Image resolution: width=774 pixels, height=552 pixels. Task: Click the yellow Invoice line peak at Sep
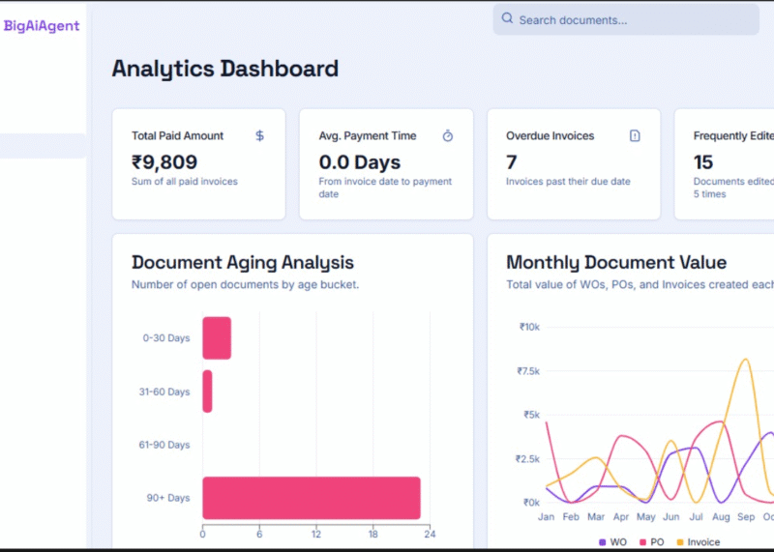pos(744,361)
